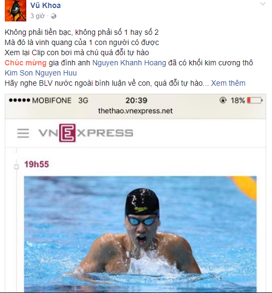Click the Chúc mừng highlighted text

[25, 63]
